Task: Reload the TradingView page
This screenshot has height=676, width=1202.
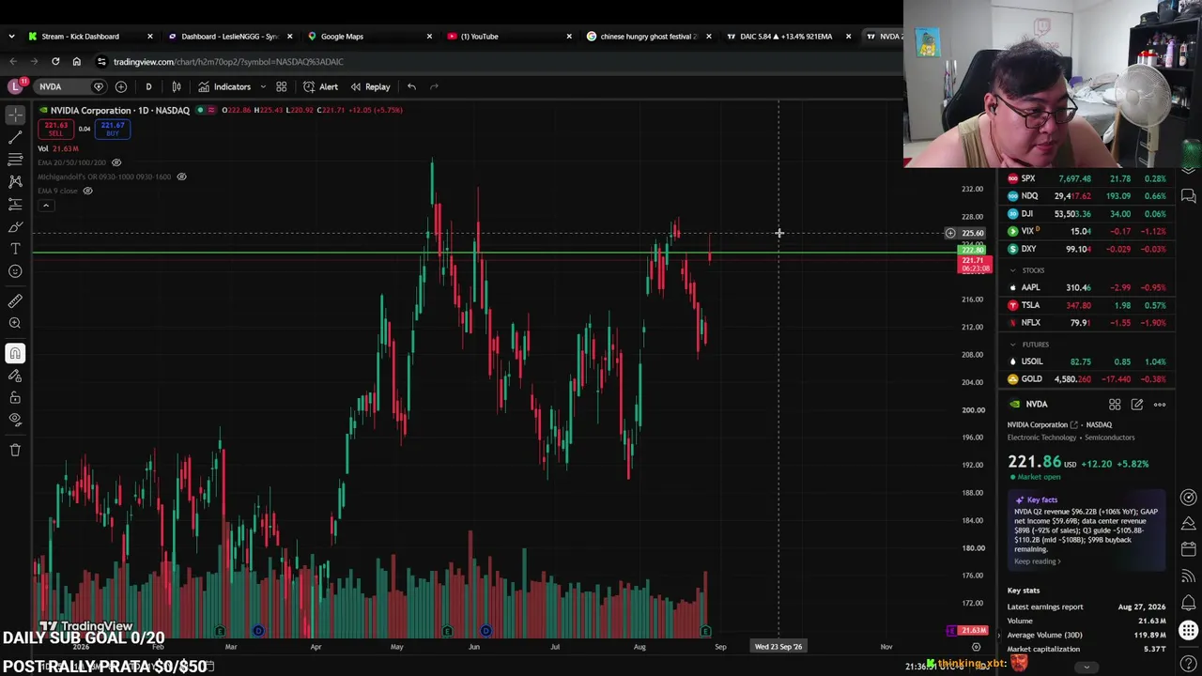Action: [x=55, y=62]
